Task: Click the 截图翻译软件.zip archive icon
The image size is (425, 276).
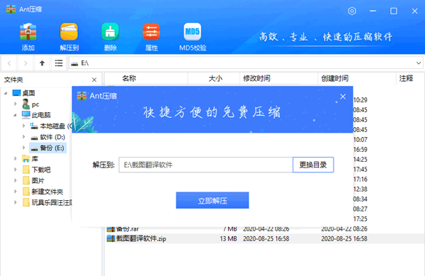Action: (111, 238)
